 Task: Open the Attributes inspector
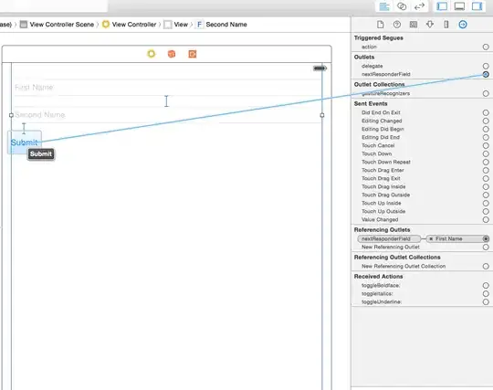430,25
